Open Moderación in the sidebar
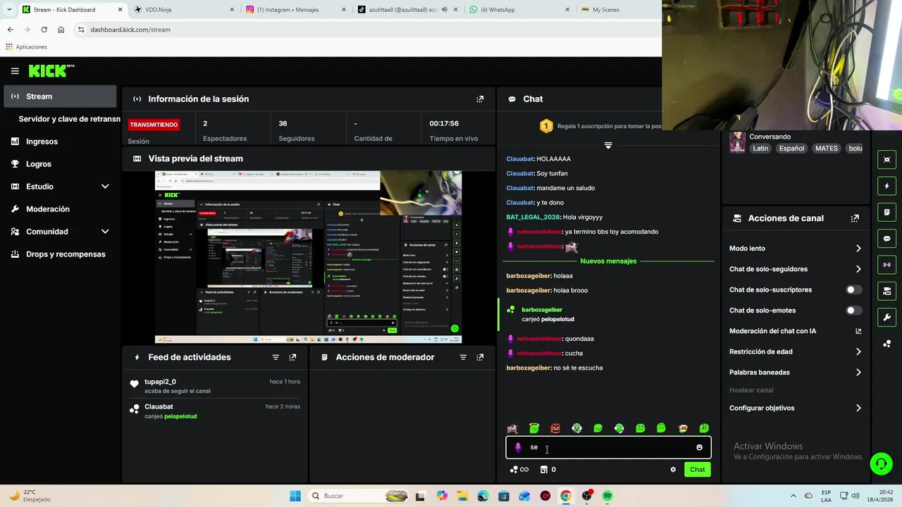This screenshot has height=507, width=902. tap(60, 209)
